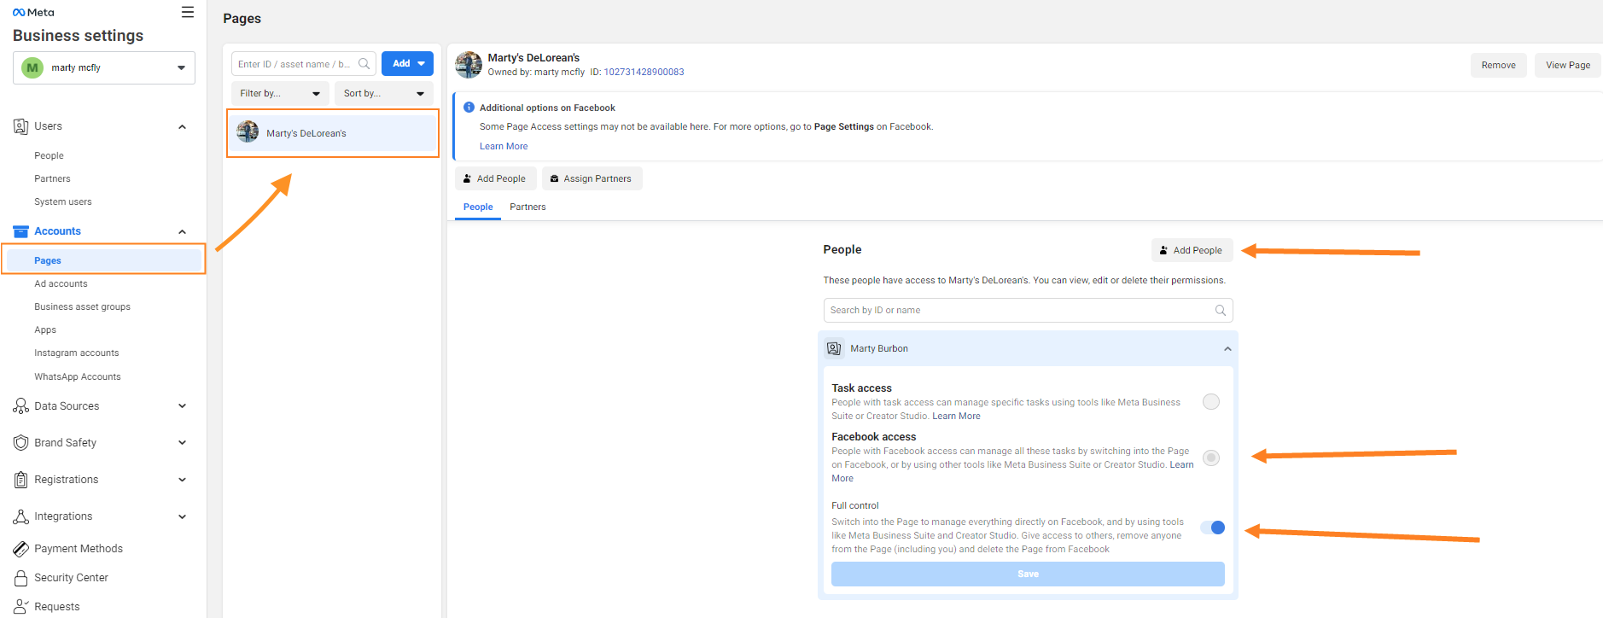Open the Sort by dropdown
Image resolution: width=1603 pixels, height=618 pixels.
tap(384, 93)
